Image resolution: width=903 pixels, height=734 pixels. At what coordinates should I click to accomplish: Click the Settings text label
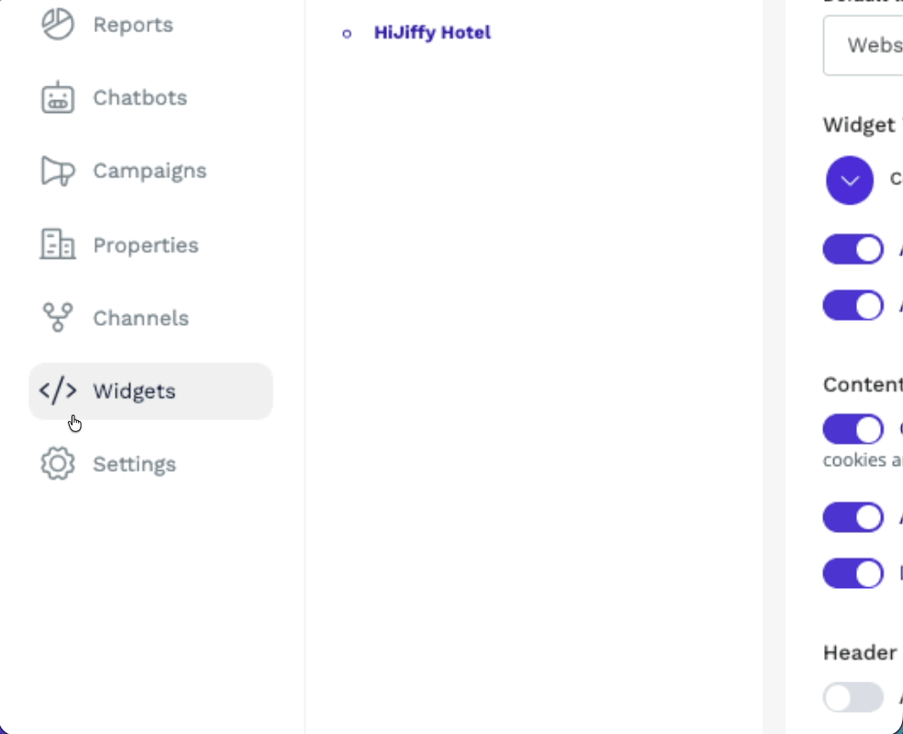pos(134,464)
